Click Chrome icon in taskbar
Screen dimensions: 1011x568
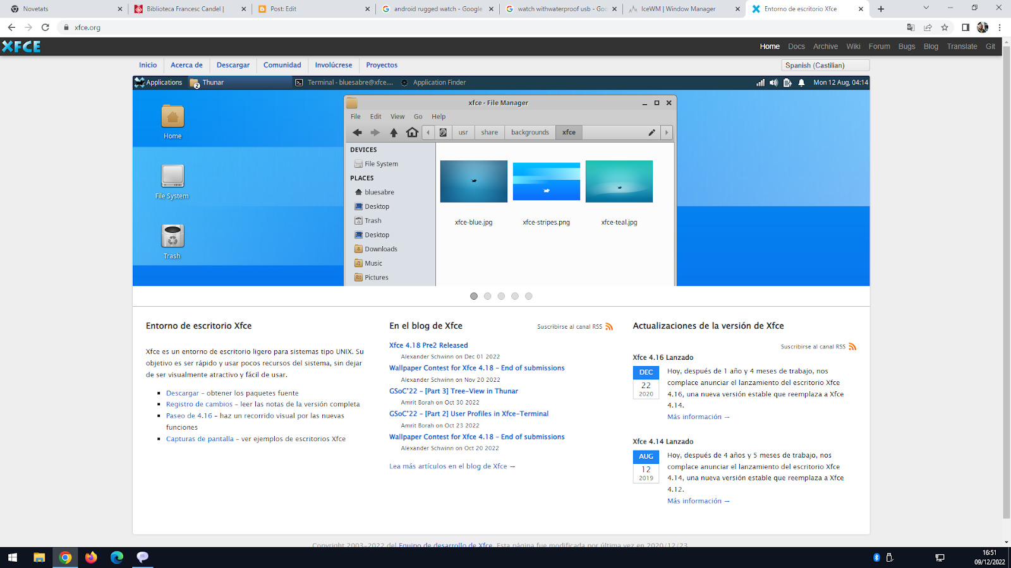[x=65, y=557]
